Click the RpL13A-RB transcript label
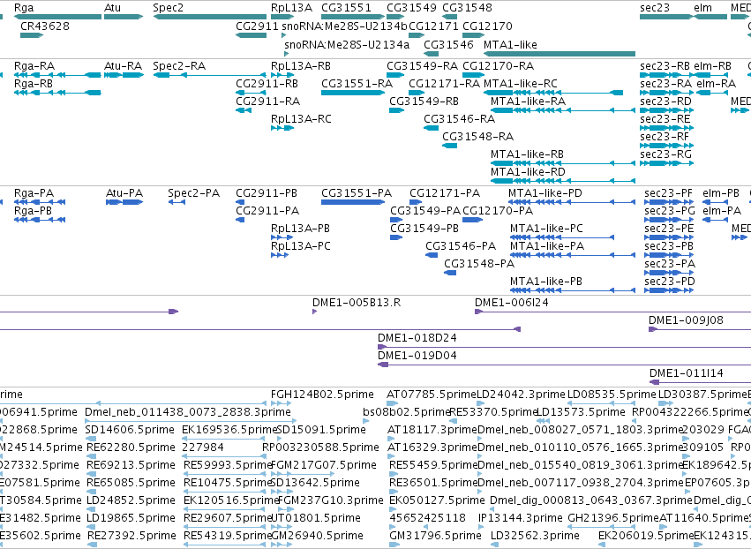751x549 pixels. pyautogui.click(x=301, y=65)
